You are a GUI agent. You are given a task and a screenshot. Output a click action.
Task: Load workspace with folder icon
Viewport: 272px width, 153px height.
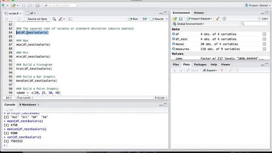pos(175,19)
